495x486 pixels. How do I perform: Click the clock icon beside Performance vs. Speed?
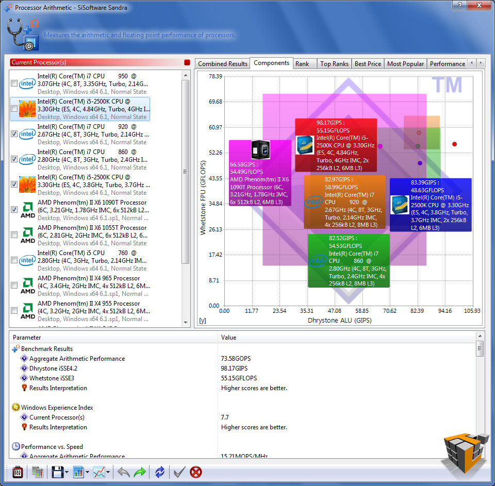pyautogui.click(x=16, y=446)
